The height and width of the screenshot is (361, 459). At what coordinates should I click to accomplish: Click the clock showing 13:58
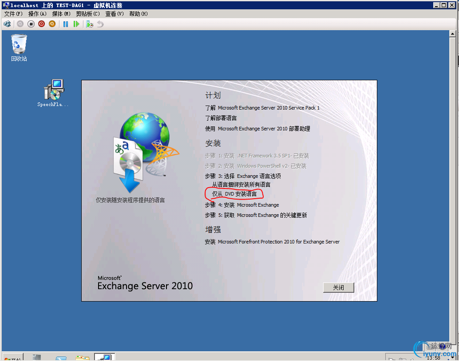433,358
